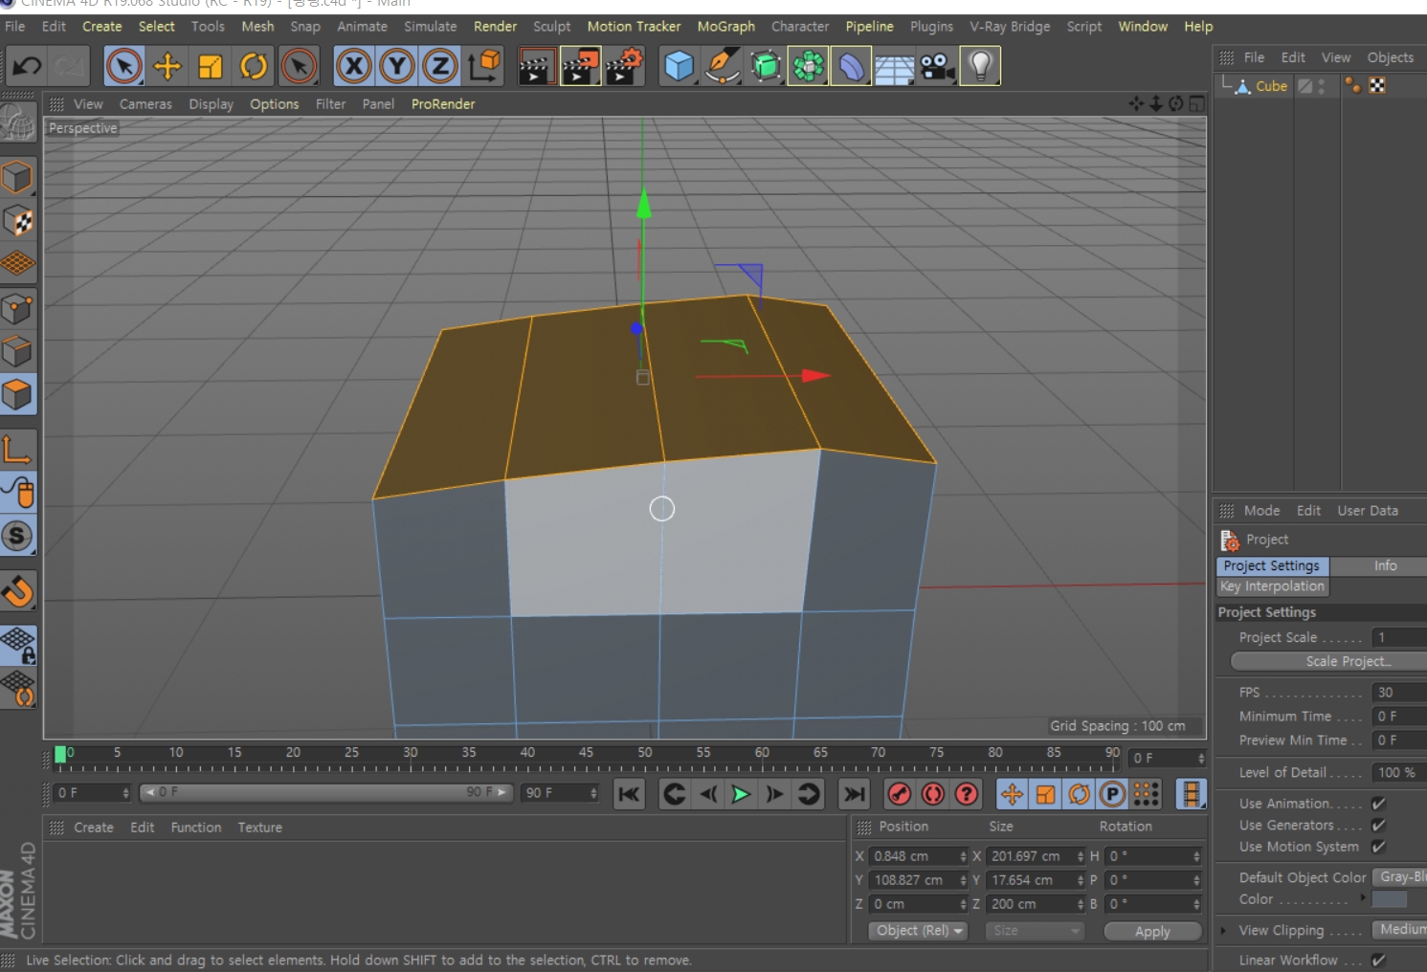
Task: Open the spline Pen tool
Action: tap(723, 66)
